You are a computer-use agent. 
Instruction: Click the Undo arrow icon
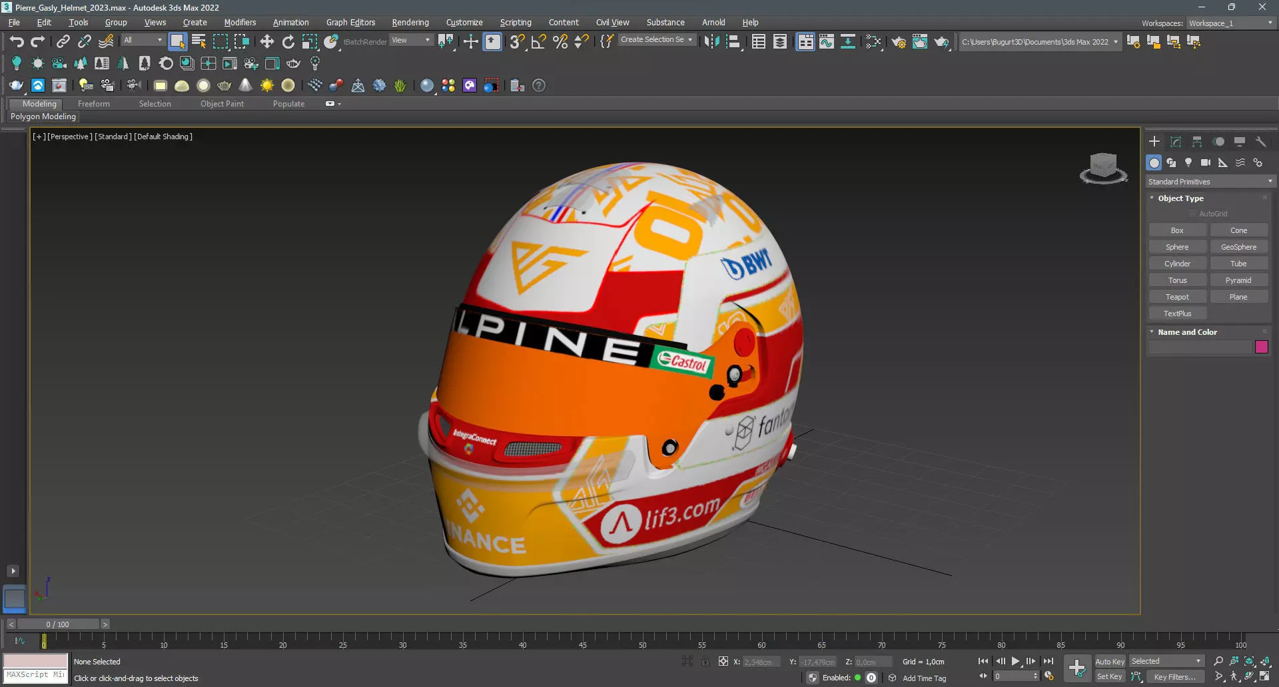coord(17,42)
